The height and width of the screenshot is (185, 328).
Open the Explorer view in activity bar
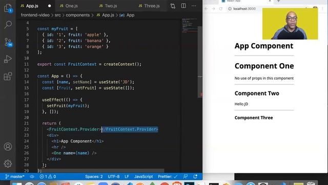8,8
